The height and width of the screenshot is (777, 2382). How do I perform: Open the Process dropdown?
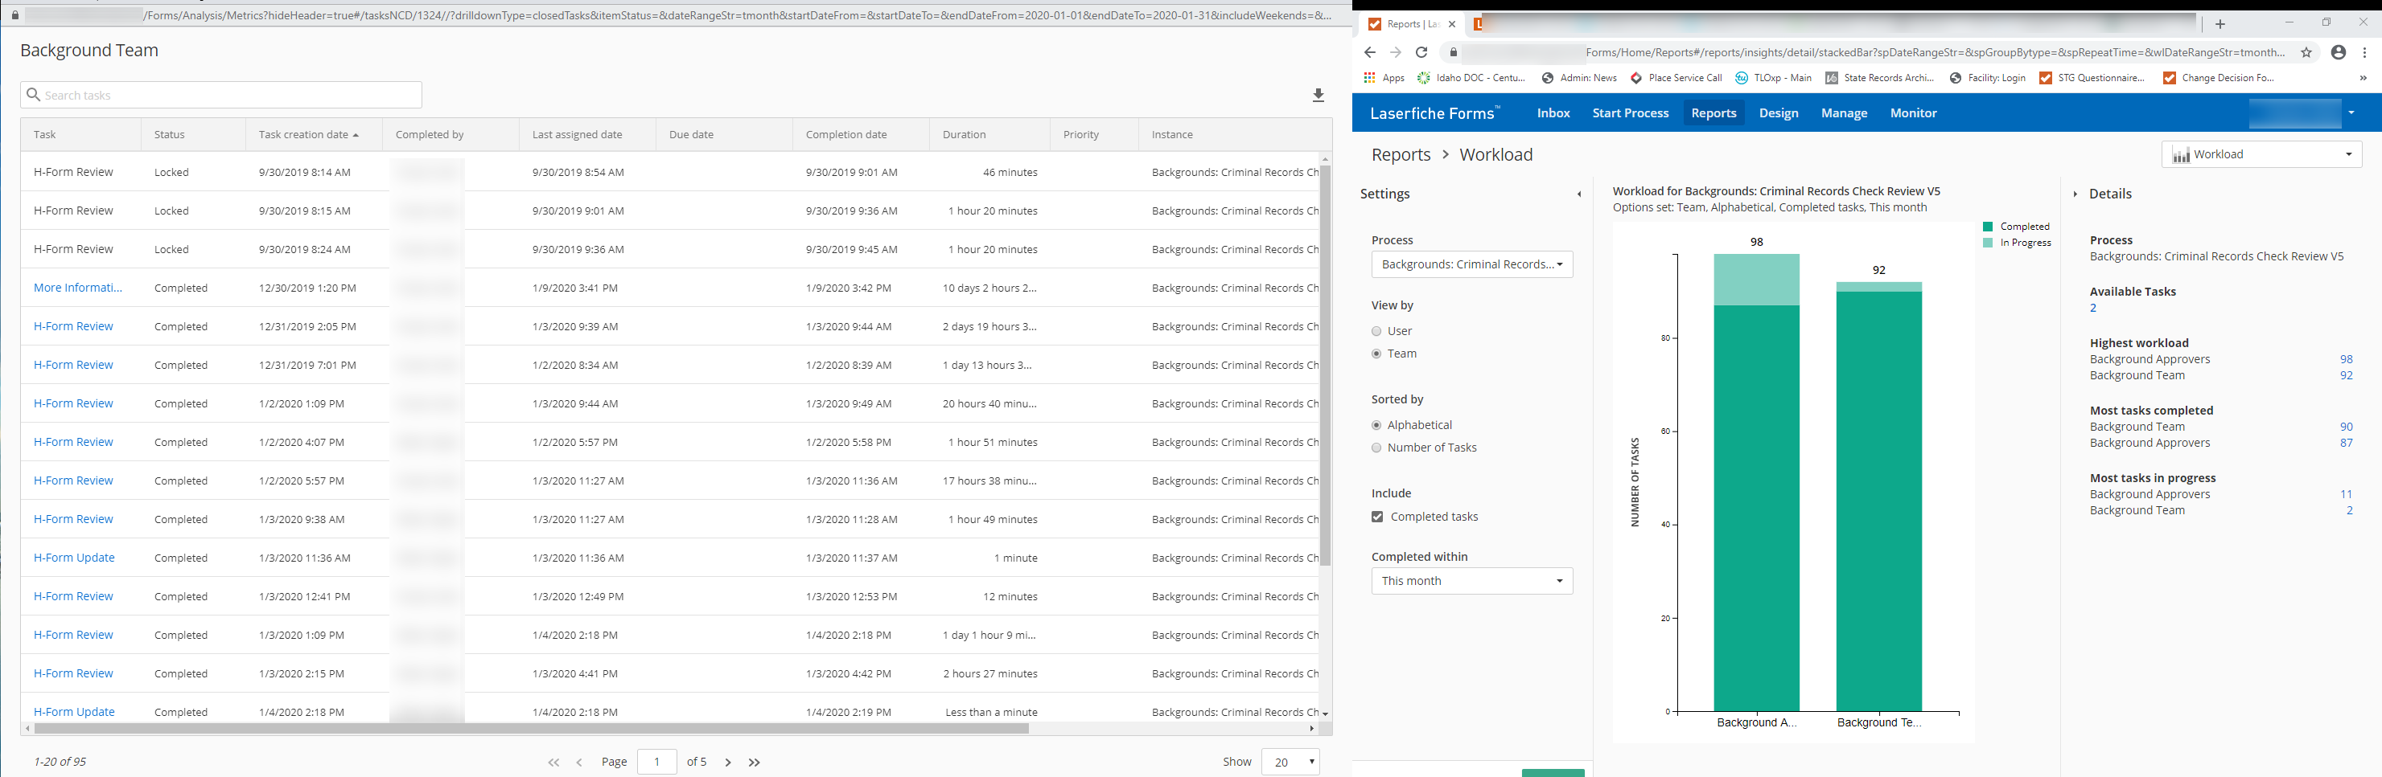tap(1471, 265)
